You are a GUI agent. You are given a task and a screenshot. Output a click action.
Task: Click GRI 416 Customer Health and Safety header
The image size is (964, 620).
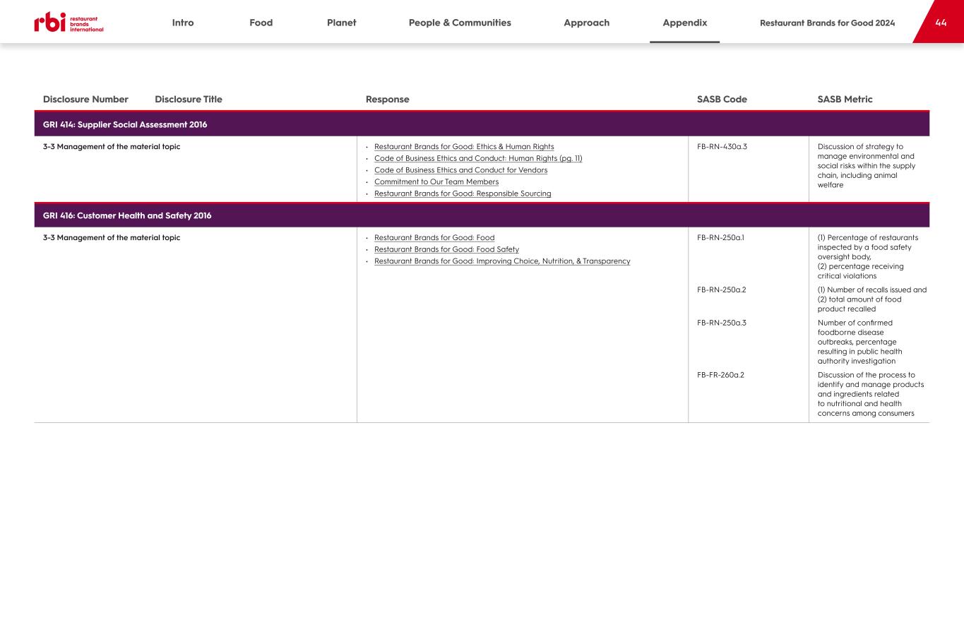point(127,215)
